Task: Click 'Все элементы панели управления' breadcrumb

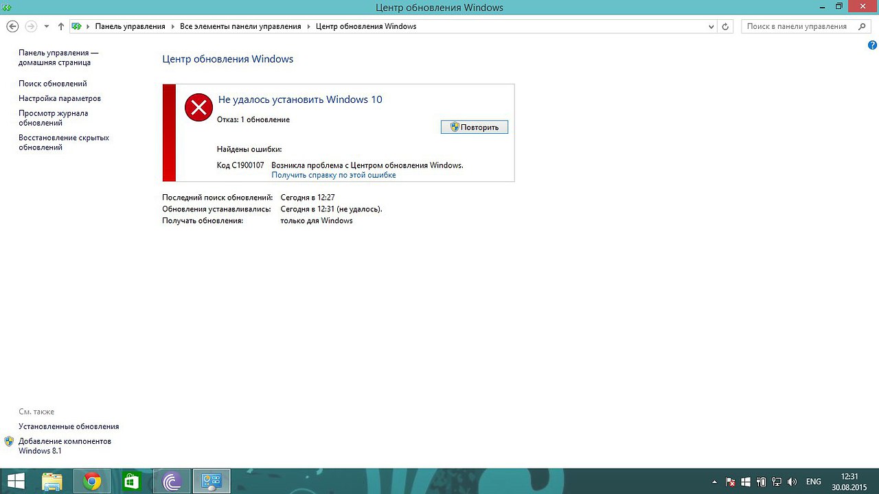Action: pos(240,26)
